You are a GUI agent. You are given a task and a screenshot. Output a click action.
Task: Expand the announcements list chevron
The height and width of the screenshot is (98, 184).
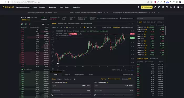(x=155, y=13)
